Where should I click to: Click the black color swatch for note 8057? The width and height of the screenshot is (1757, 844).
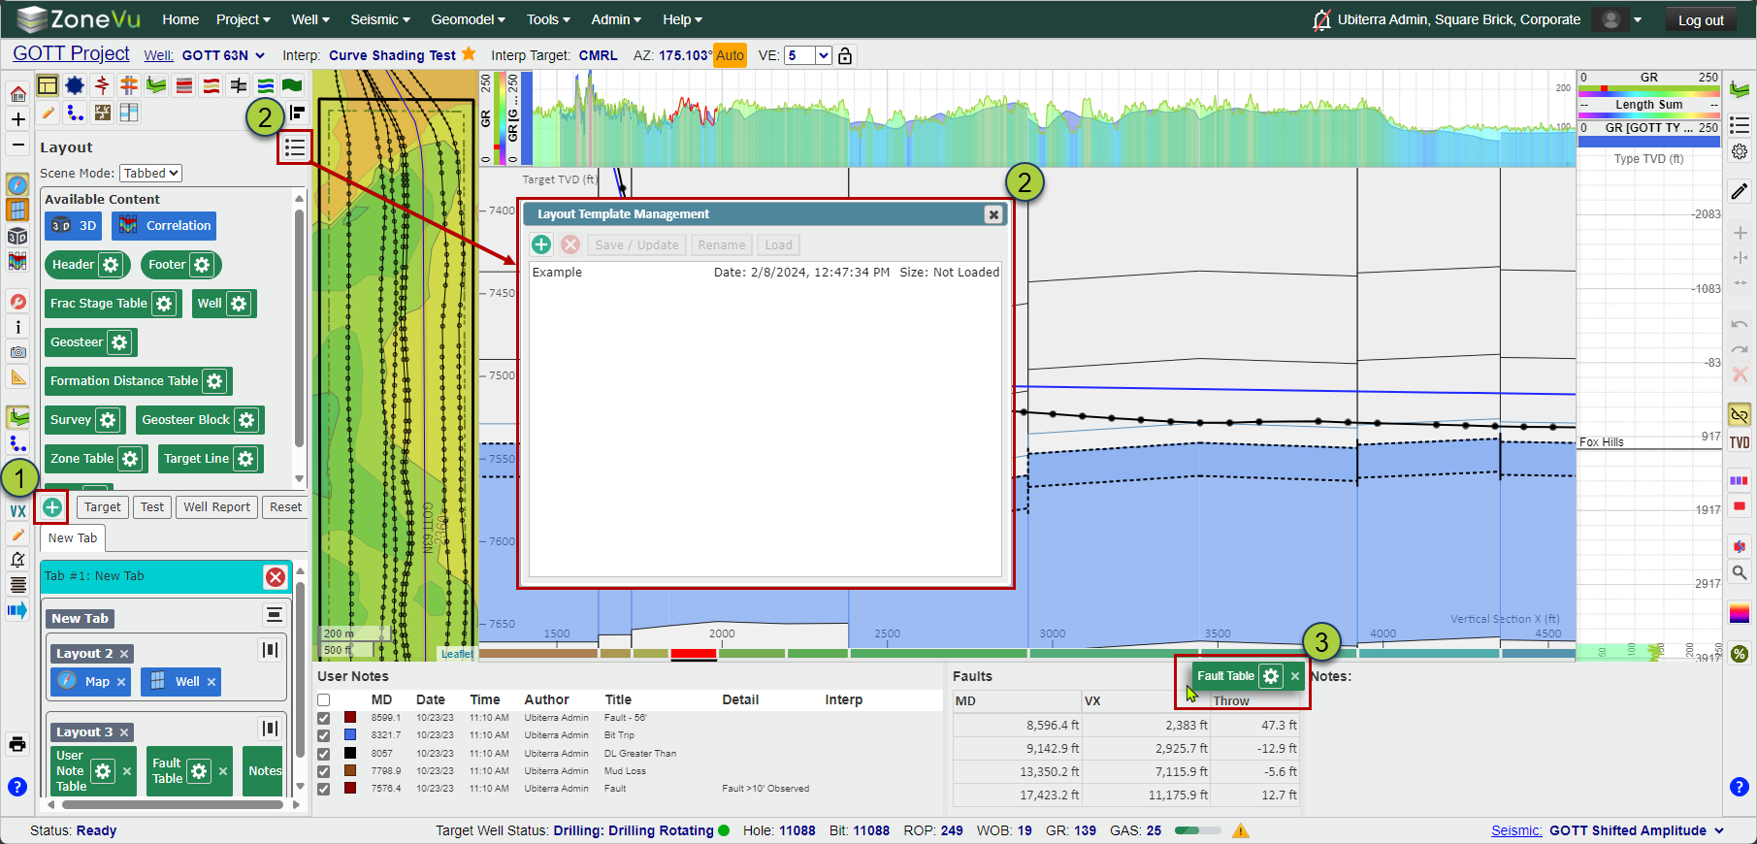(350, 754)
